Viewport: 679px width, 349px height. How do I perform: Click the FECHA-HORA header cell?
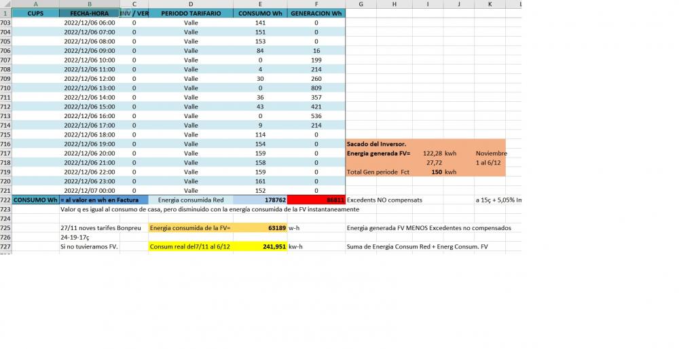pyautogui.click(x=90, y=13)
